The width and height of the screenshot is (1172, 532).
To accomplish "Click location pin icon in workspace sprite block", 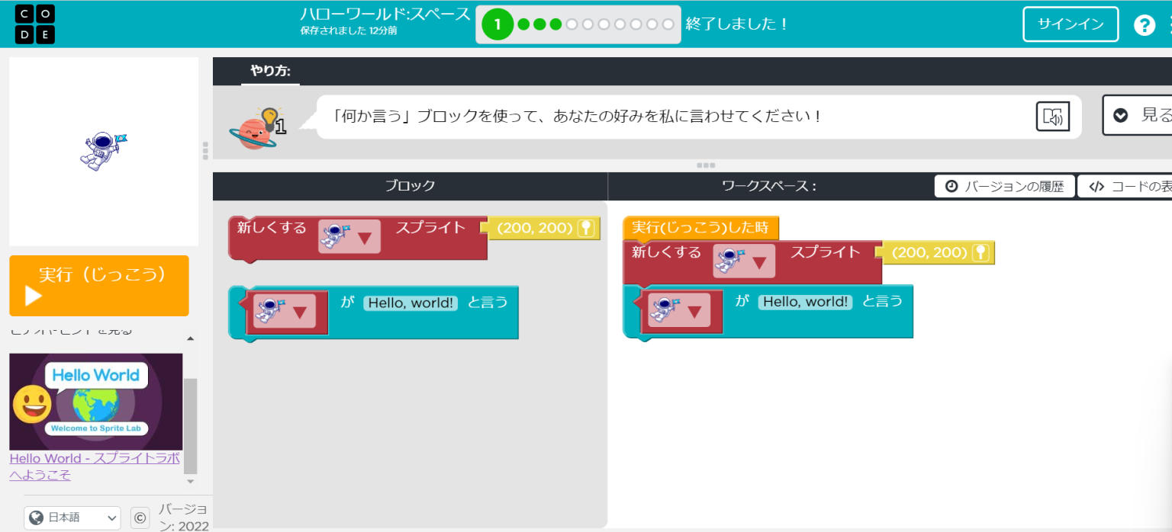I will coord(981,252).
